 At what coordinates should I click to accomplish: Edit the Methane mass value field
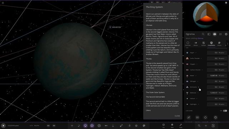point(217,93)
